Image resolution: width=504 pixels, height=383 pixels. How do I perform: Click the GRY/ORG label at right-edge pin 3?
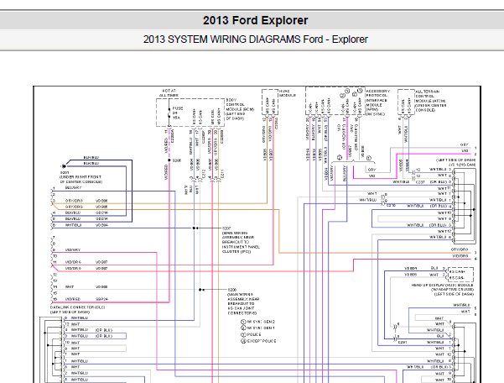tap(460, 249)
